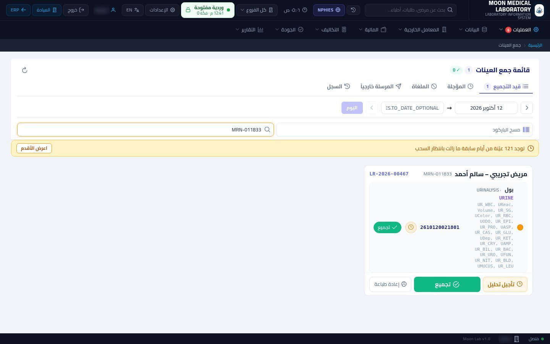Click the date chevron beside اليوم button

point(372,108)
